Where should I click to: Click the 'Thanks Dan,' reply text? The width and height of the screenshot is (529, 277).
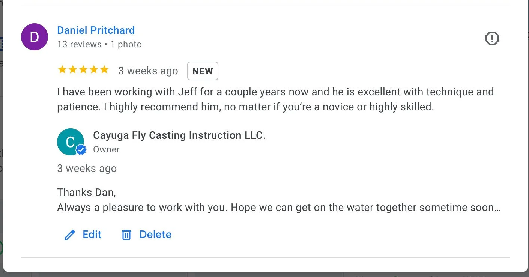point(86,193)
